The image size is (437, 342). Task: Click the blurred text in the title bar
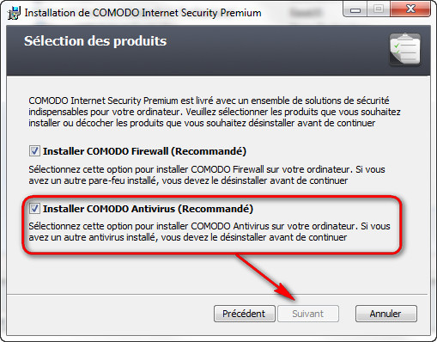pyautogui.click(x=306, y=13)
